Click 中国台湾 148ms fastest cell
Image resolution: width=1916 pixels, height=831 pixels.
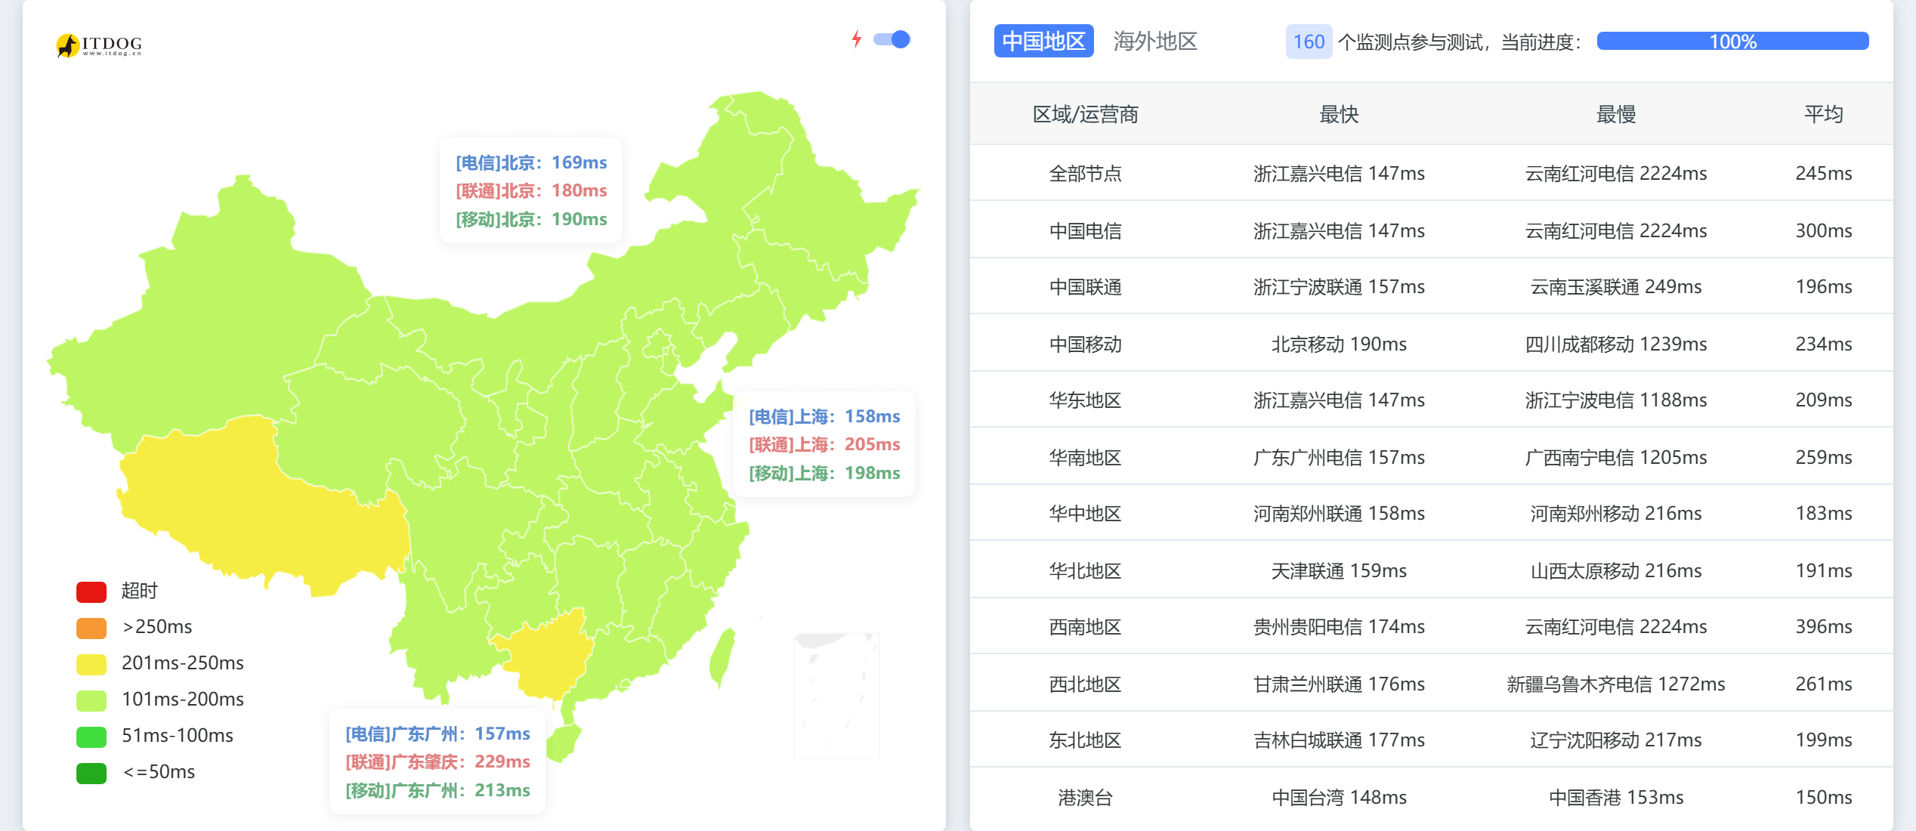tap(1339, 797)
